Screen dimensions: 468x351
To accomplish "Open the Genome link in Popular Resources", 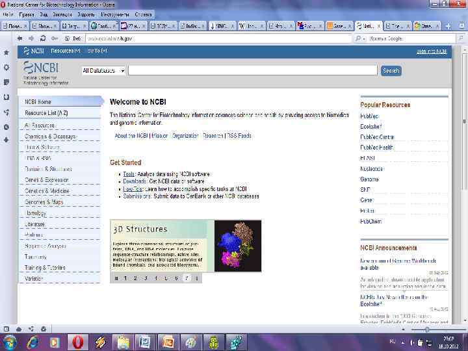I will 369,179.
